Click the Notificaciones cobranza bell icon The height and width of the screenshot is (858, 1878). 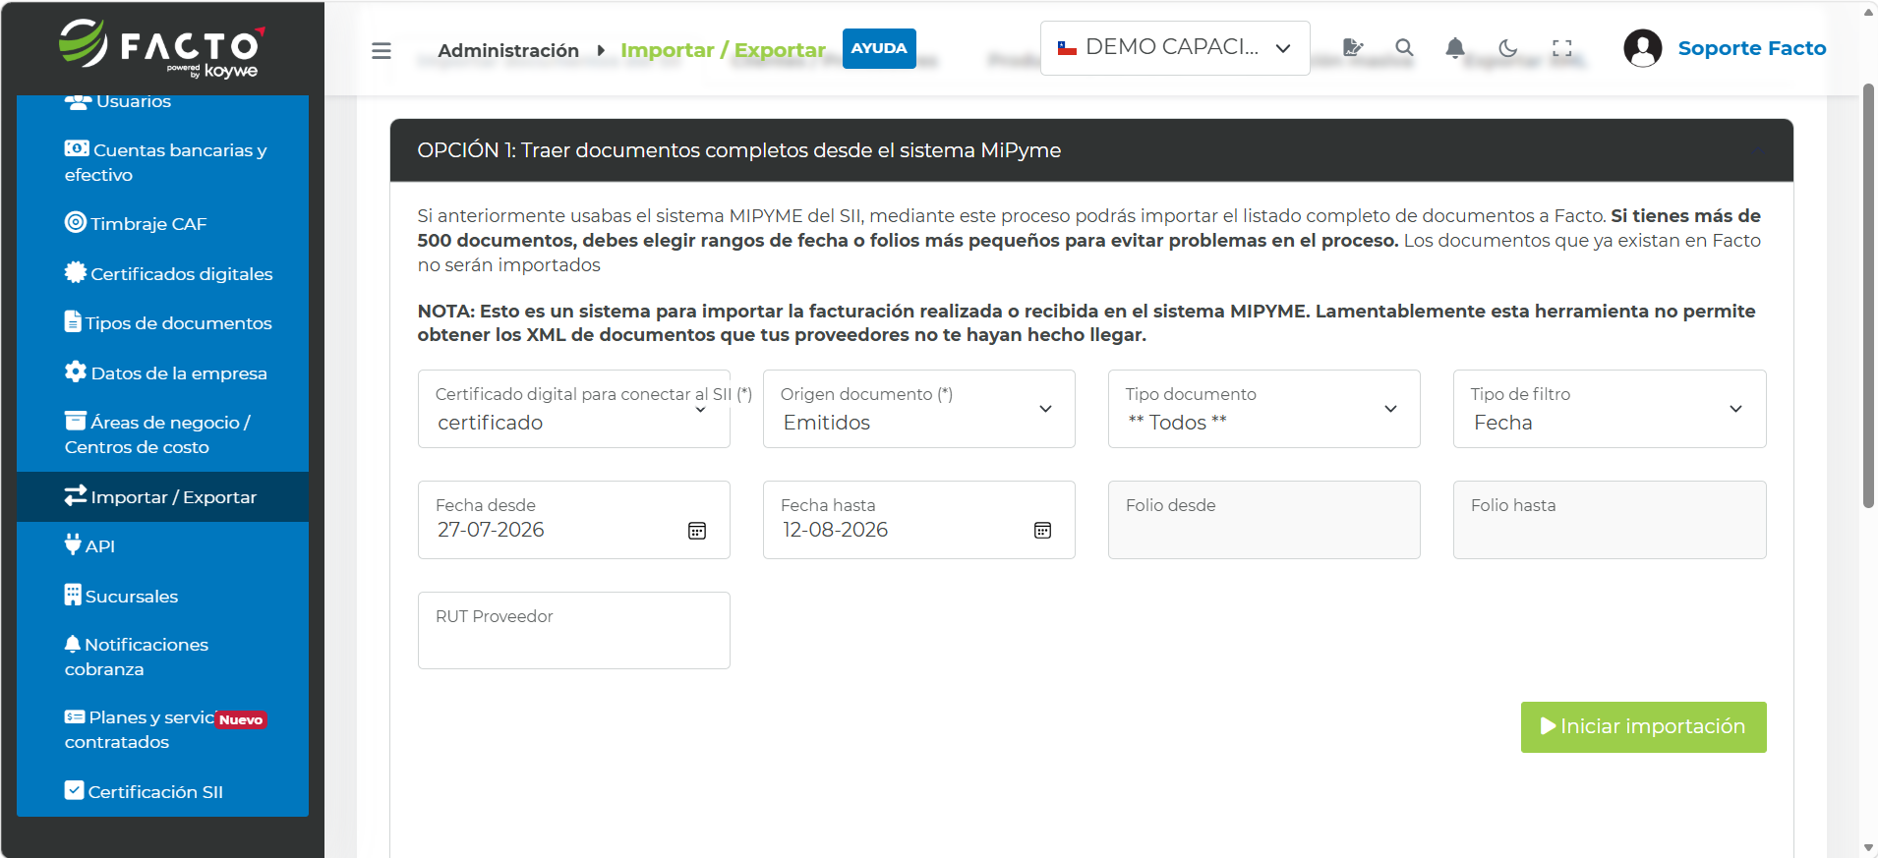pyautogui.click(x=73, y=644)
